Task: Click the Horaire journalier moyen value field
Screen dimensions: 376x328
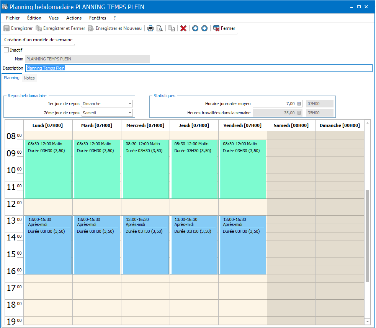Action: tap(275, 104)
